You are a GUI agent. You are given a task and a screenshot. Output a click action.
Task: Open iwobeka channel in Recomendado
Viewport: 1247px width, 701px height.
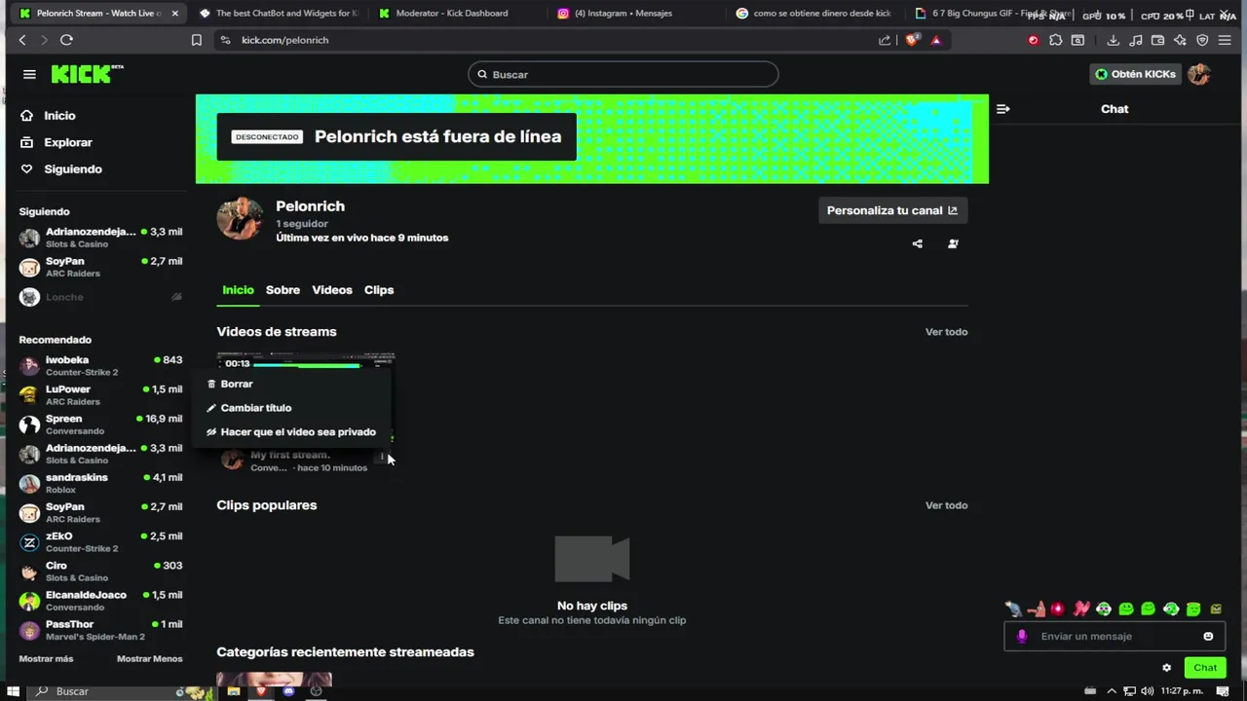tap(100, 365)
